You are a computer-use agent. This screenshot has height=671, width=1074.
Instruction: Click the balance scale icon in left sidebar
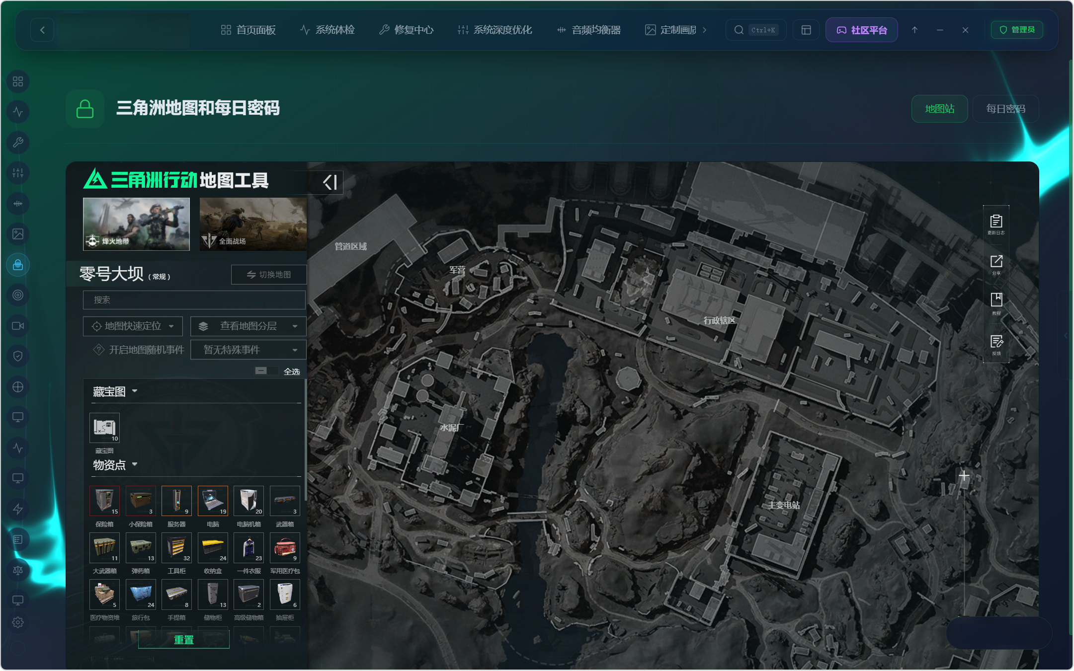click(x=18, y=570)
